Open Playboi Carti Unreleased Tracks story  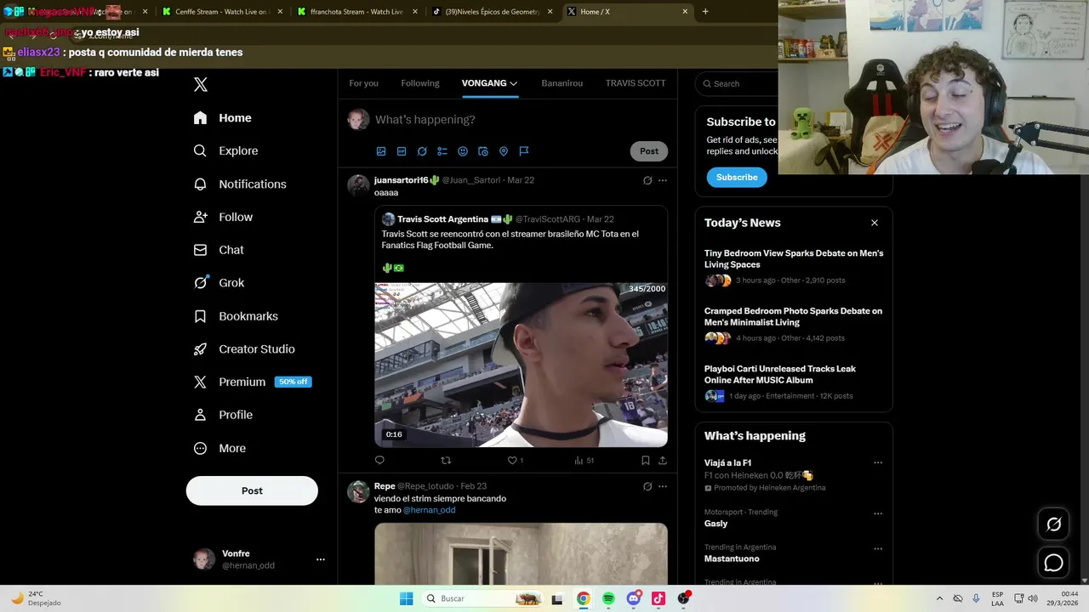pyautogui.click(x=794, y=382)
